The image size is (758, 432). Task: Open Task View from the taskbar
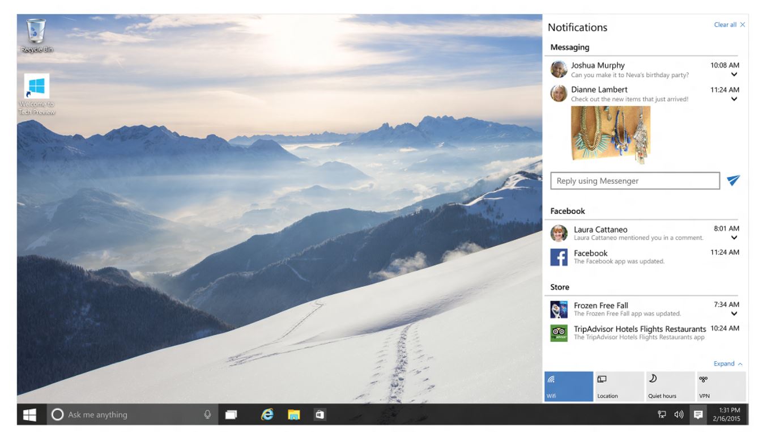point(231,415)
